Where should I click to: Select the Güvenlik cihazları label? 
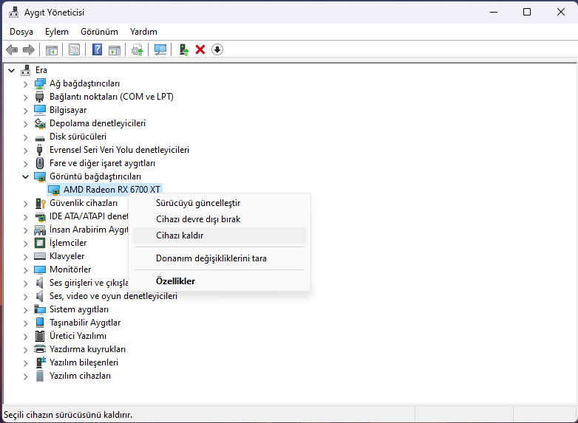click(84, 203)
